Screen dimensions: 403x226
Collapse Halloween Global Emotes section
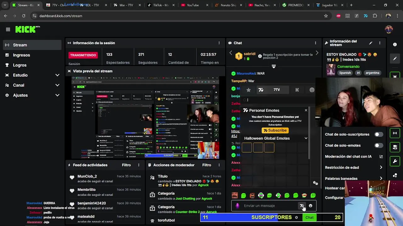pyautogui.click(x=306, y=138)
